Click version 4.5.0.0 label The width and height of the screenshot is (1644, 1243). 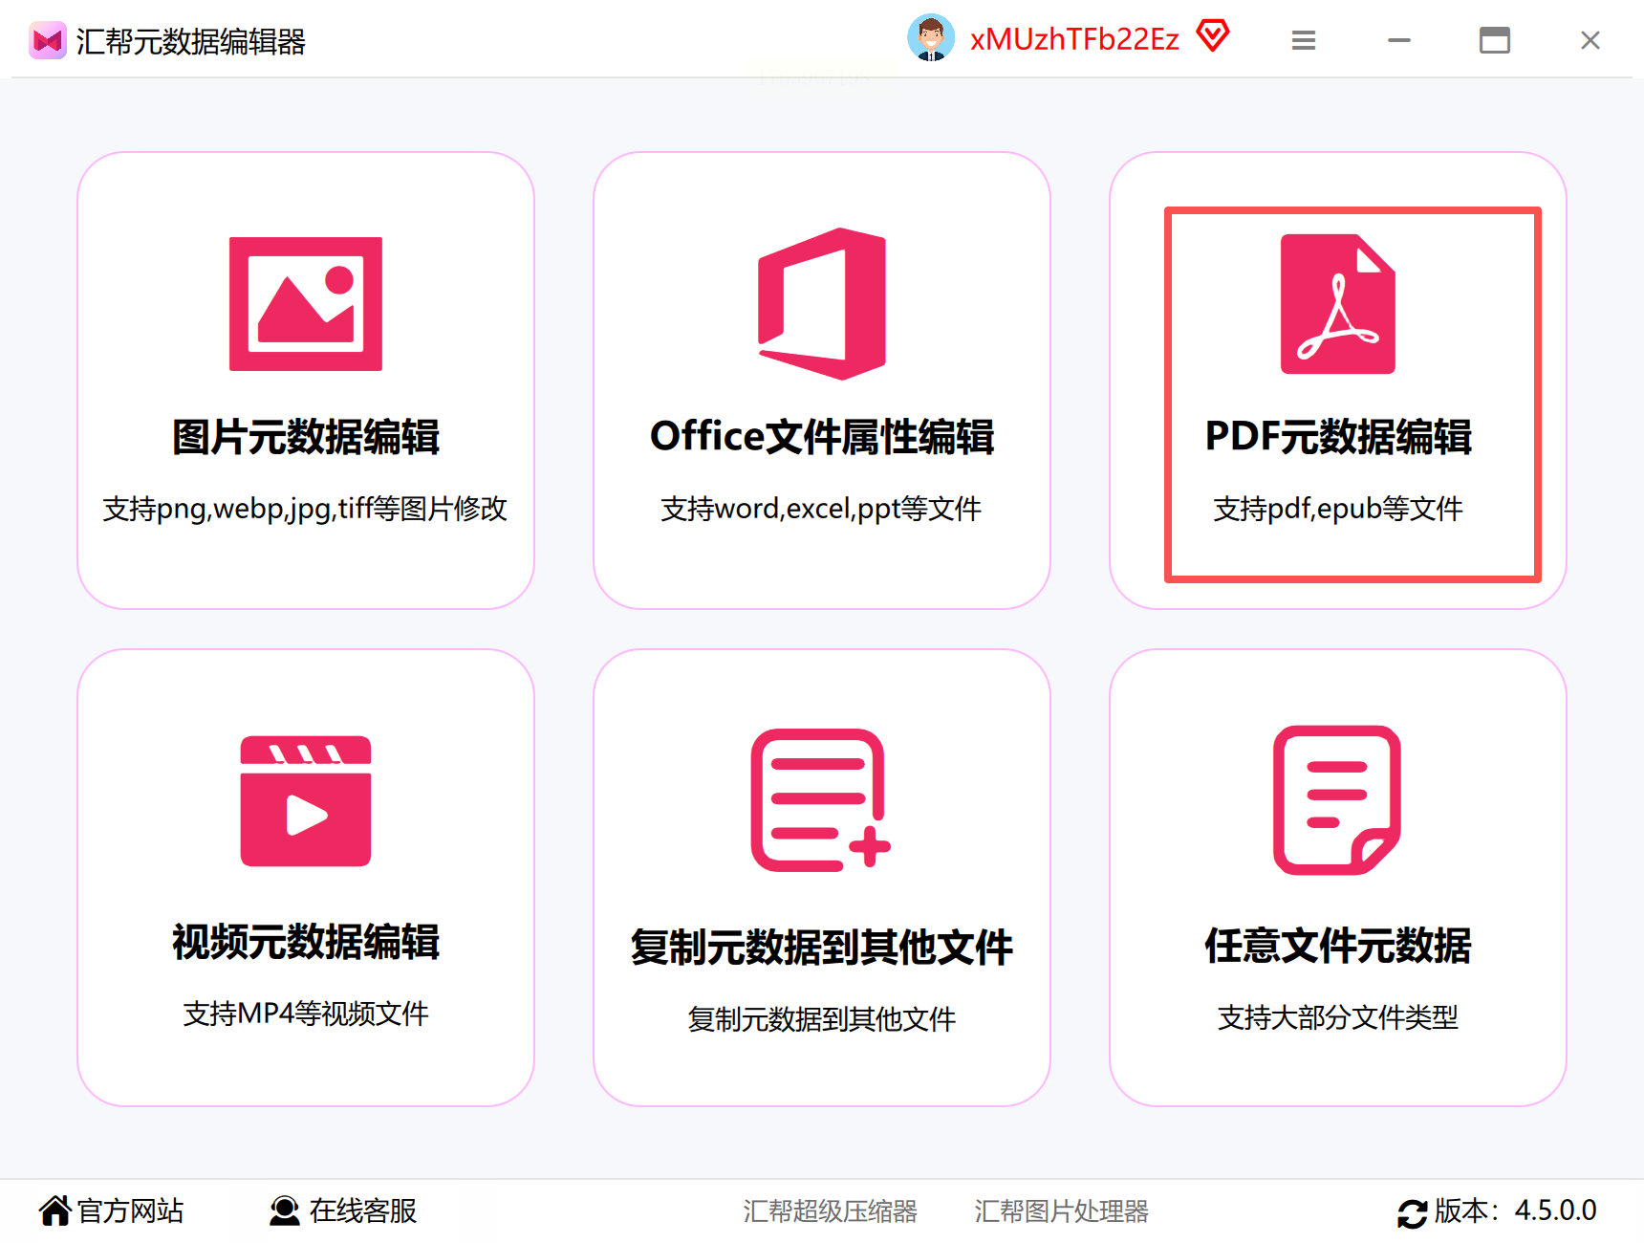coord(1516,1210)
